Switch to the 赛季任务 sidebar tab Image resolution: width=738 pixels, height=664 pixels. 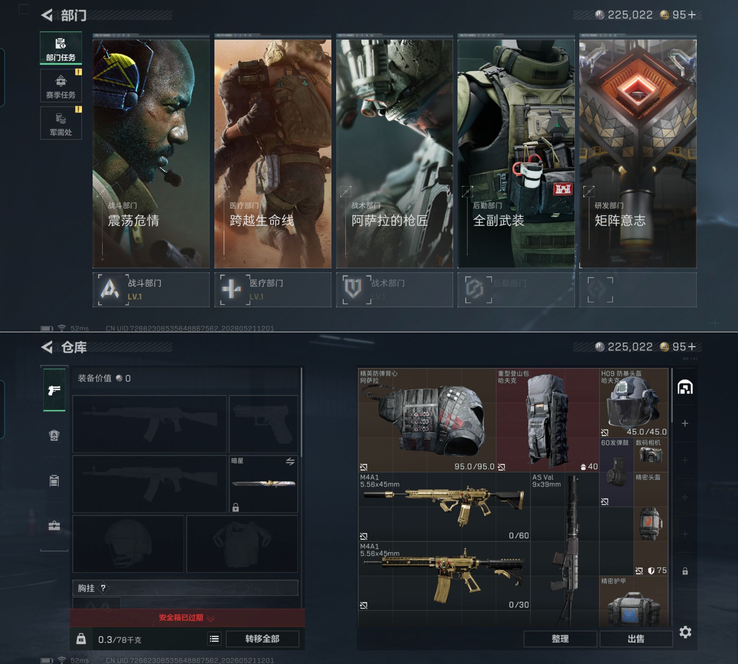click(x=61, y=86)
